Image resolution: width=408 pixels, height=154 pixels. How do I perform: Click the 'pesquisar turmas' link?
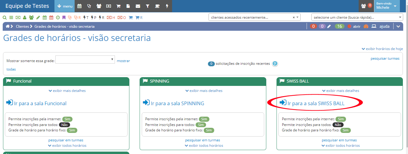pyautogui.click(x=385, y=58)
